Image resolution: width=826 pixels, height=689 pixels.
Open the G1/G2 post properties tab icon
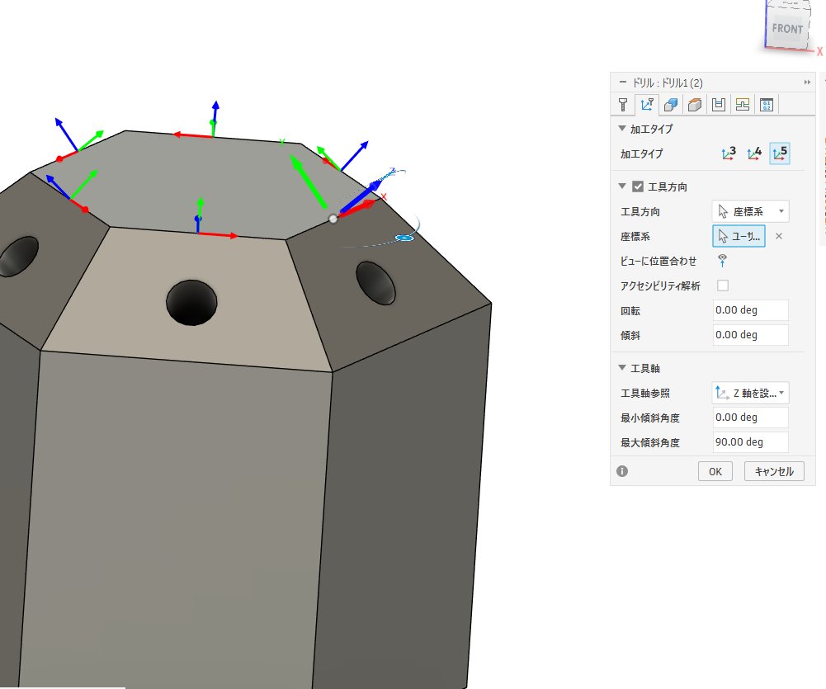tap(766, 104)
